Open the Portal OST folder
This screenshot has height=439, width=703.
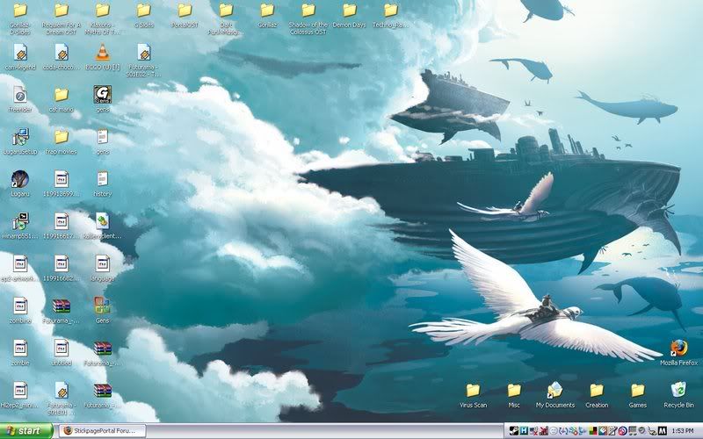185,11
